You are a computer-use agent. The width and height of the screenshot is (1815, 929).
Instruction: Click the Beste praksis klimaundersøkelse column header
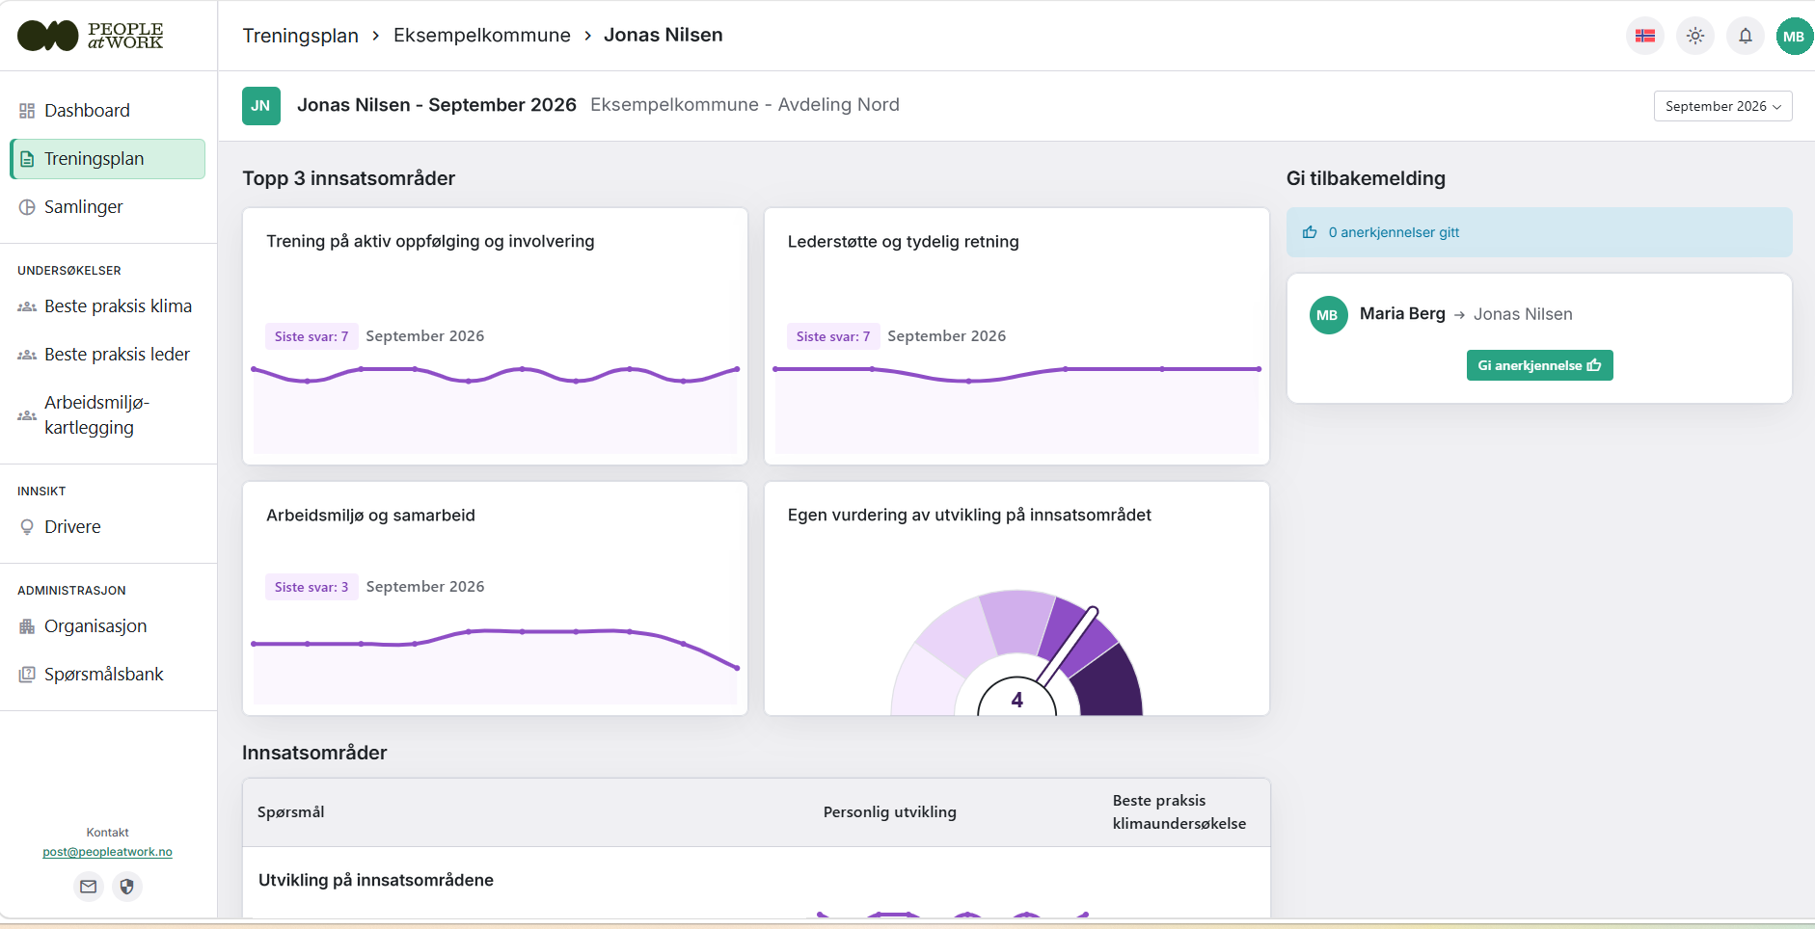coord(1179,812)
